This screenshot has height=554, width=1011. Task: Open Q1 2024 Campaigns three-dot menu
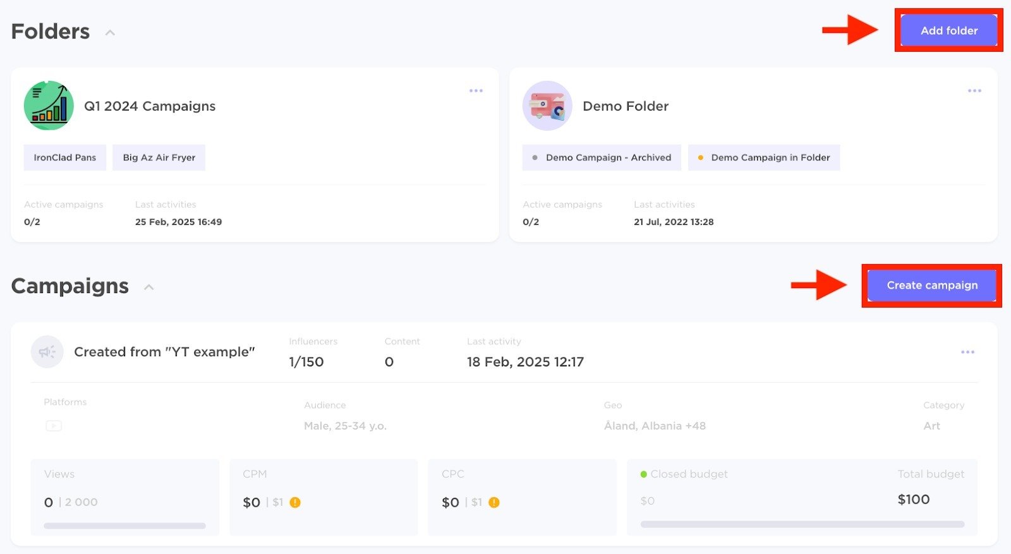pyautogui.click(x=476, y=91)
